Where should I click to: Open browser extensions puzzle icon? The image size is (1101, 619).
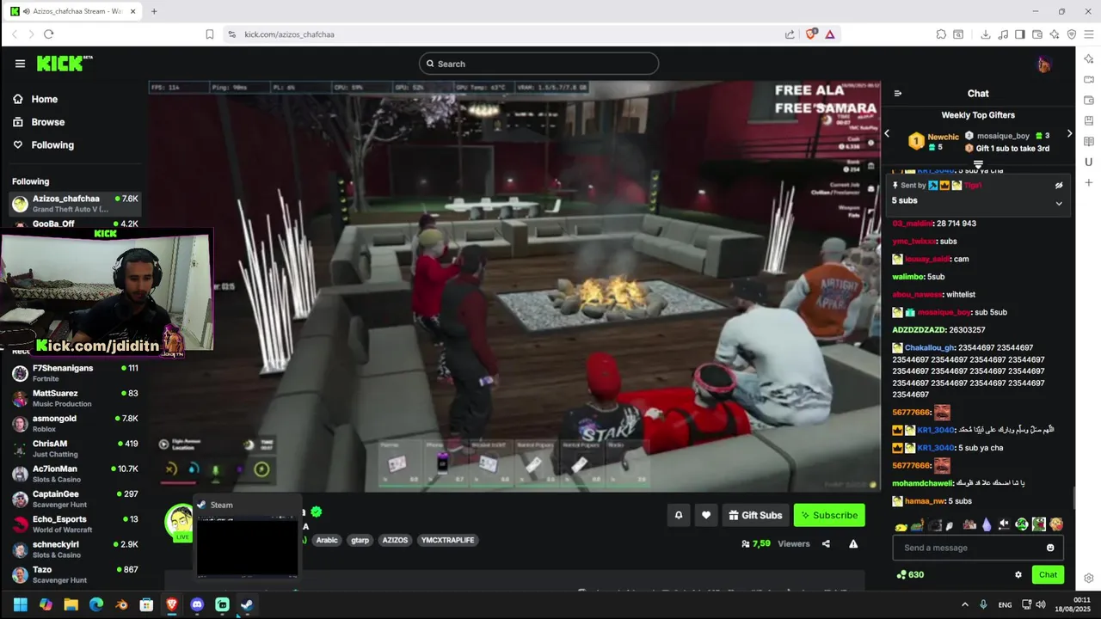coord(941,34)
